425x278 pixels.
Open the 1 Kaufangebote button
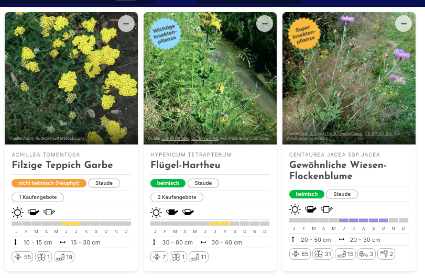click(x=38, y=197)
